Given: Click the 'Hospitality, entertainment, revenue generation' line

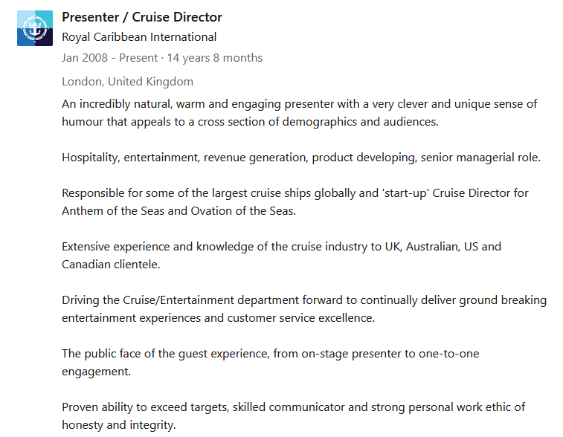Looking at the screenshot, I should (301, 158).
